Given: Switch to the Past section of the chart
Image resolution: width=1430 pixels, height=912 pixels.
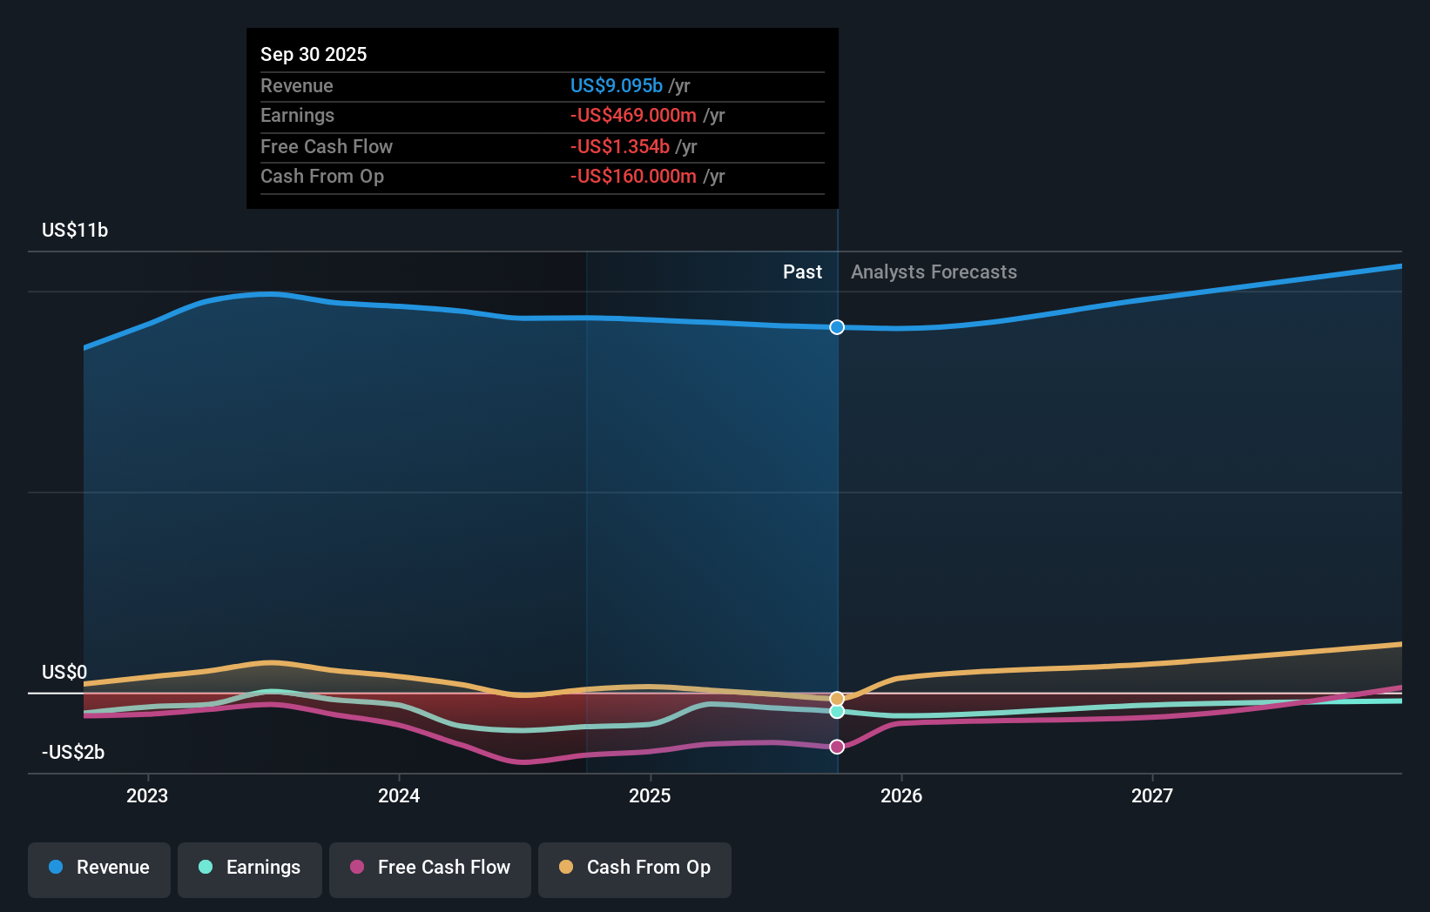Looking at the screenshot, I should pyautogui.click(x=802, y=272).
